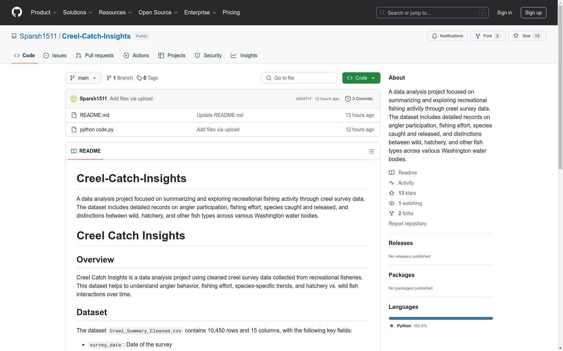
Task: View the 3 Commits history
Action: [x=359, y=99]
